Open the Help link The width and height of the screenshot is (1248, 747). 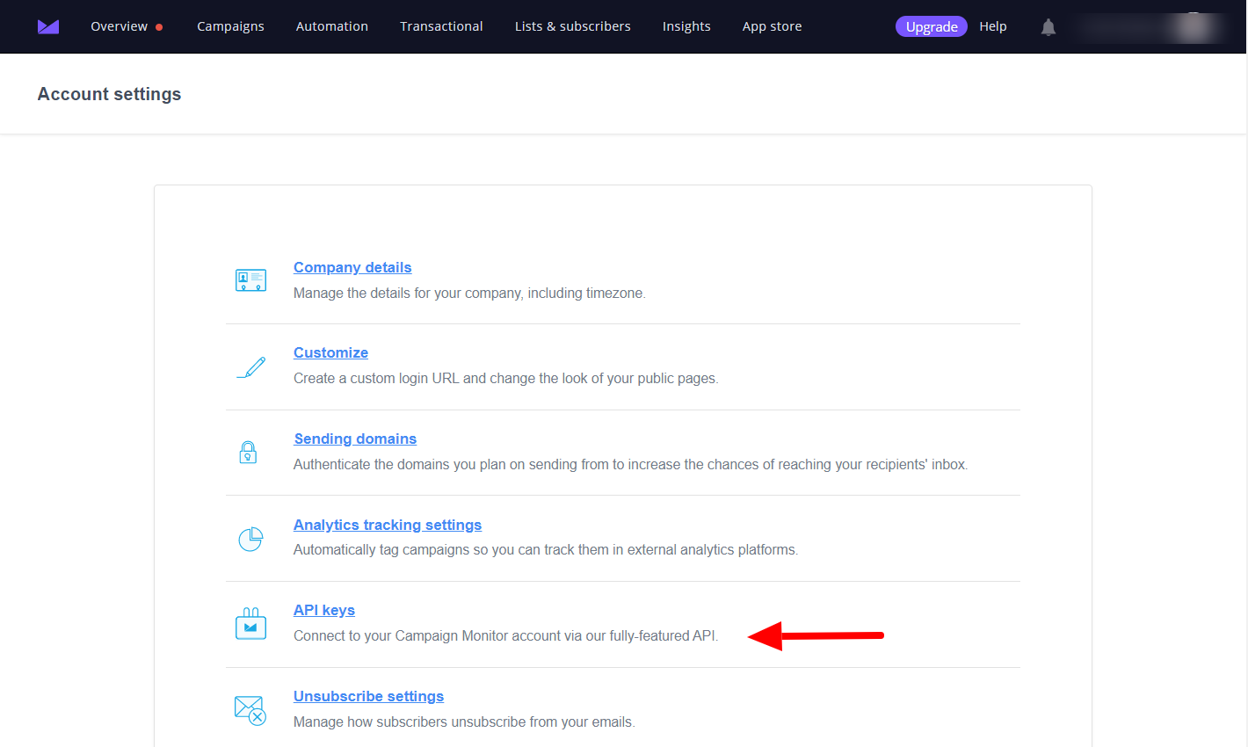click(993, 26)
